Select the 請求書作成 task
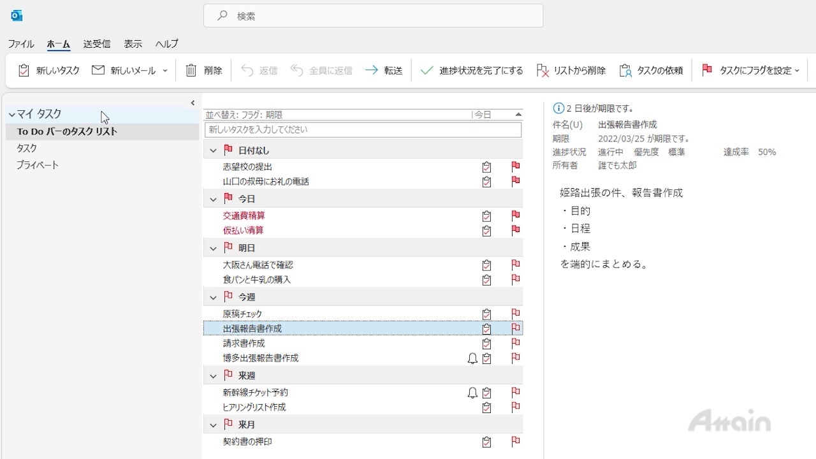The height and width of the screenshot is (459, 816). point(244,344)
